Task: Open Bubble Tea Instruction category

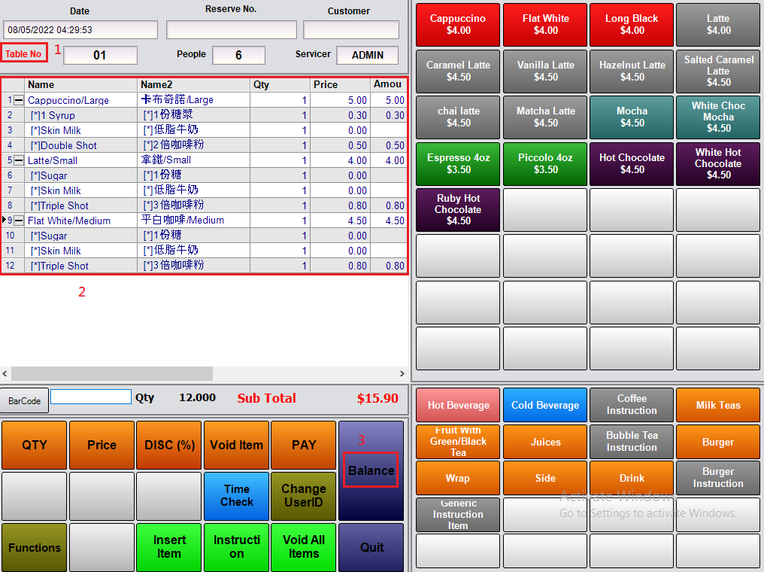Action: (x=632, y=442)
